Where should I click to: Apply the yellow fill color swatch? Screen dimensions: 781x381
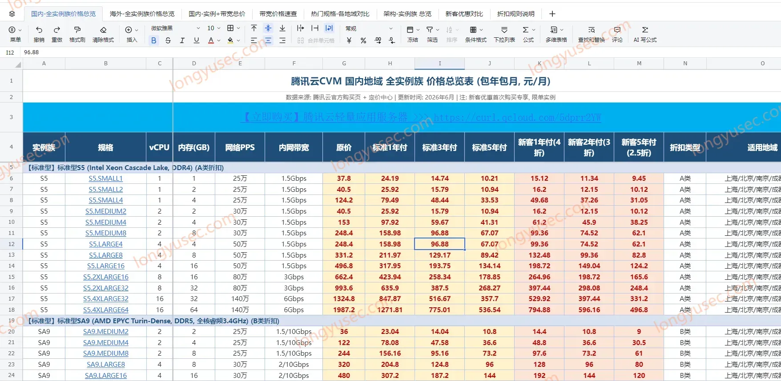tap(230, 40)
